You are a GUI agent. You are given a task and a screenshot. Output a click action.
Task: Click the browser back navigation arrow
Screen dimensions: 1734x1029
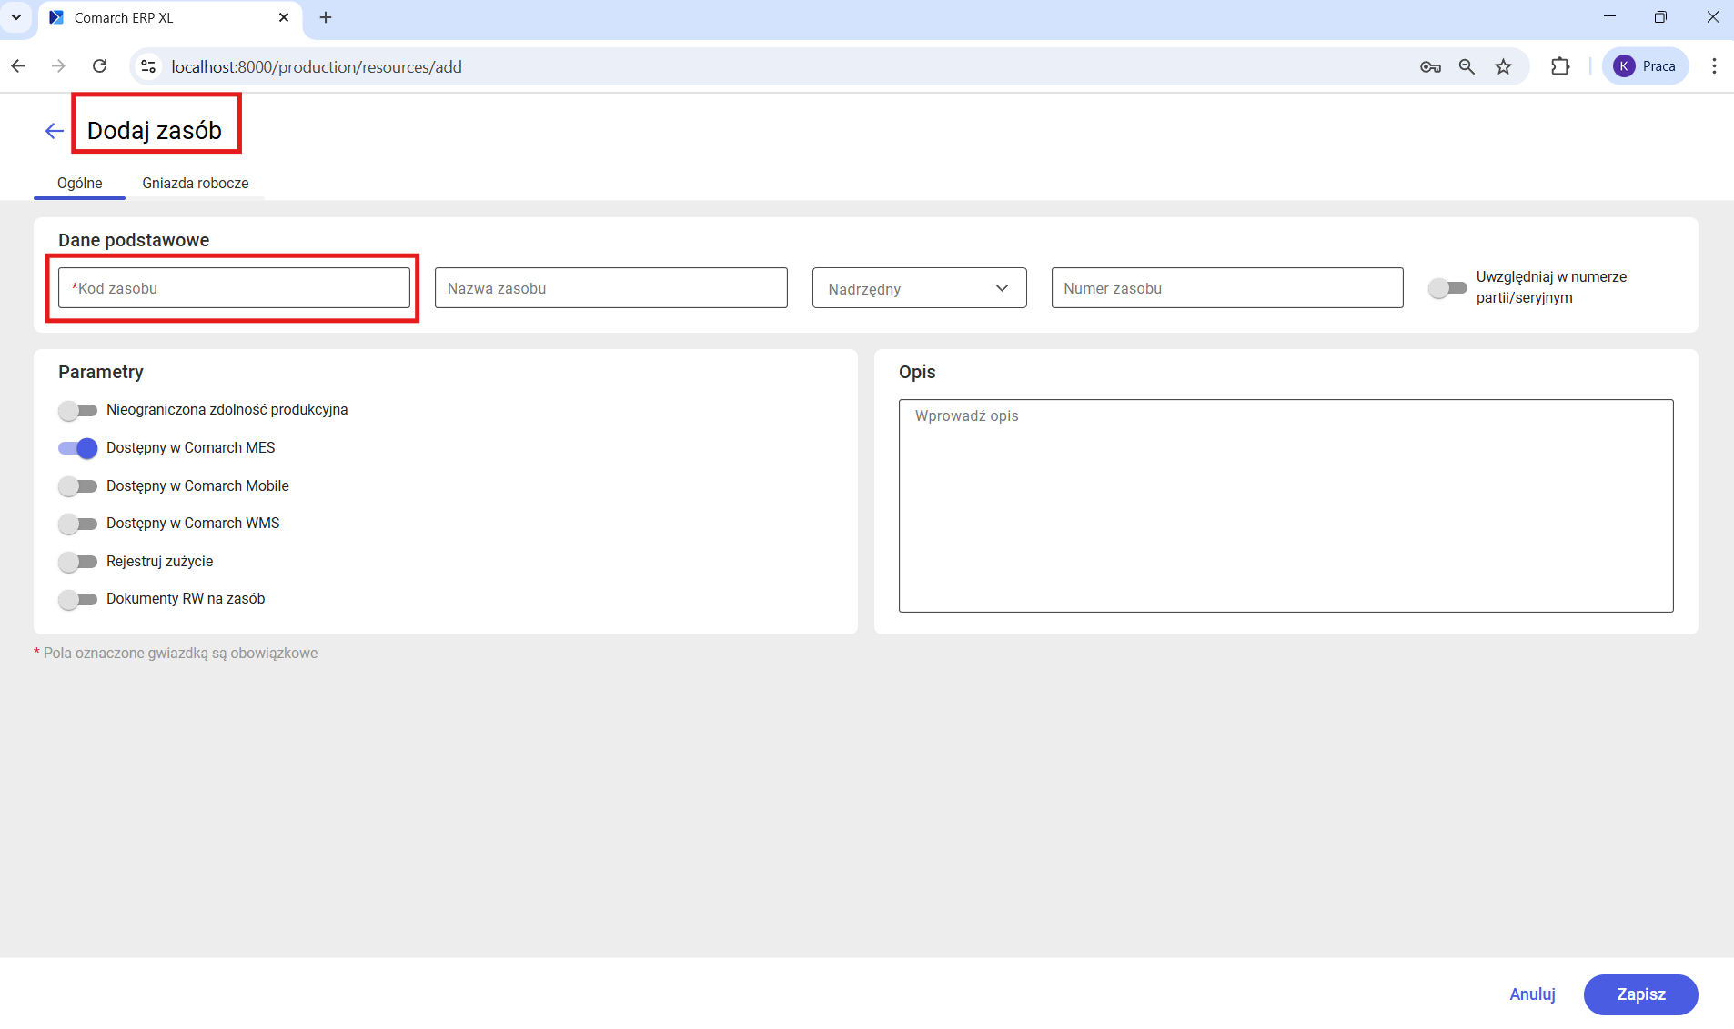click(18, 66)
